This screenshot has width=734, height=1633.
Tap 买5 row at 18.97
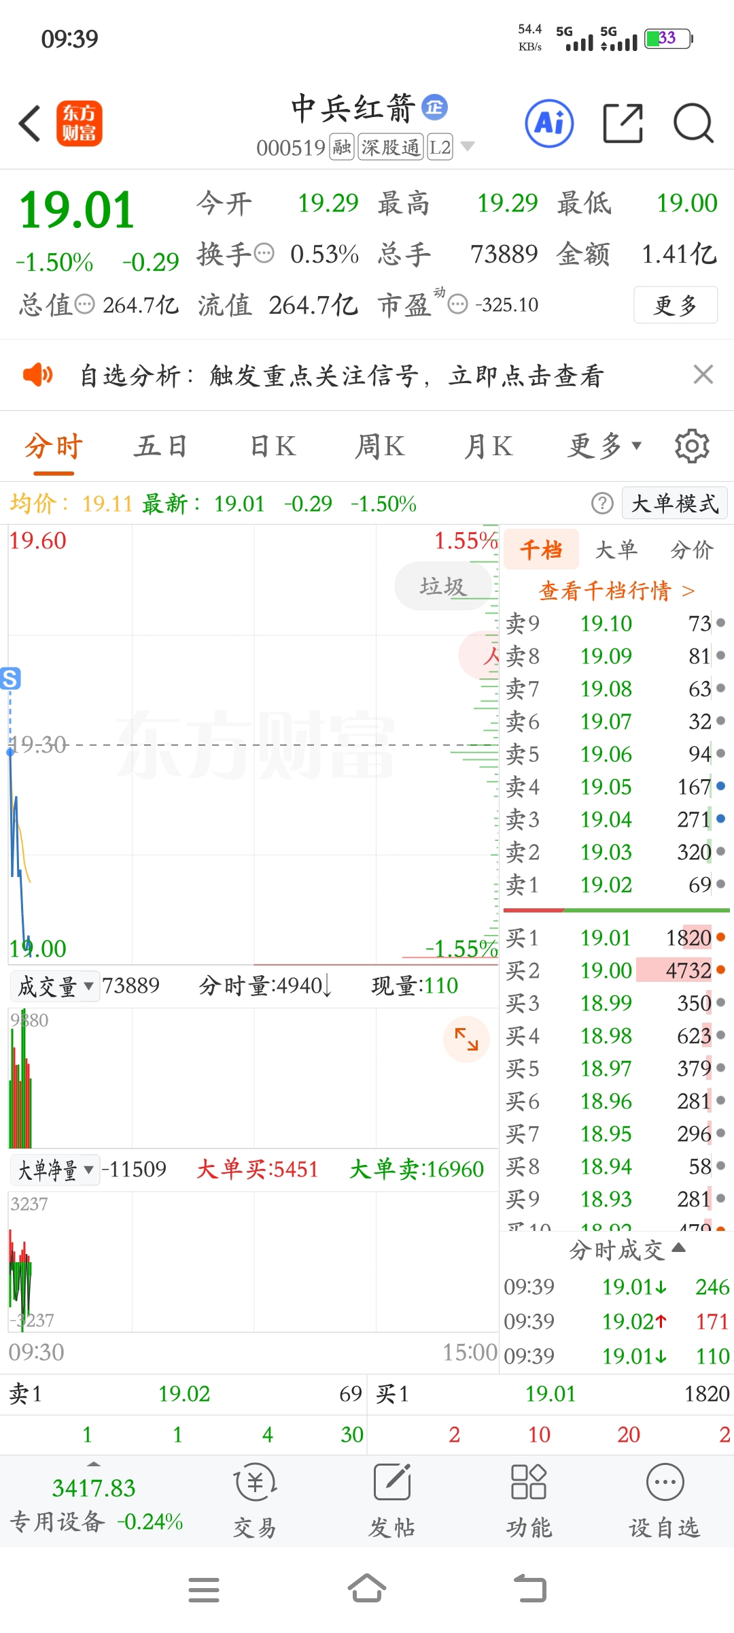(616, 1068)
